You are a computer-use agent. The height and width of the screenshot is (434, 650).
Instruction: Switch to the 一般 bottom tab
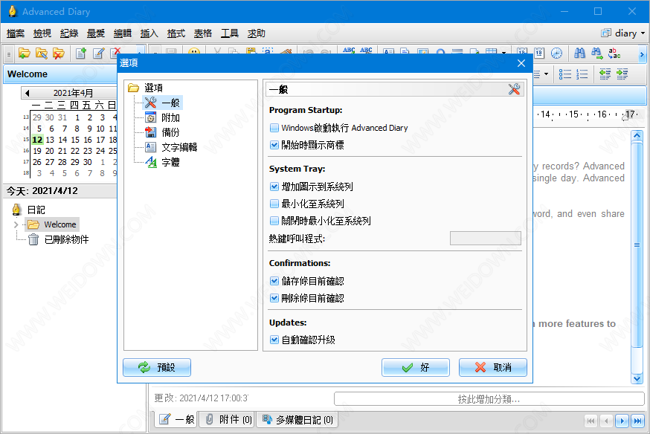point(176,419)
